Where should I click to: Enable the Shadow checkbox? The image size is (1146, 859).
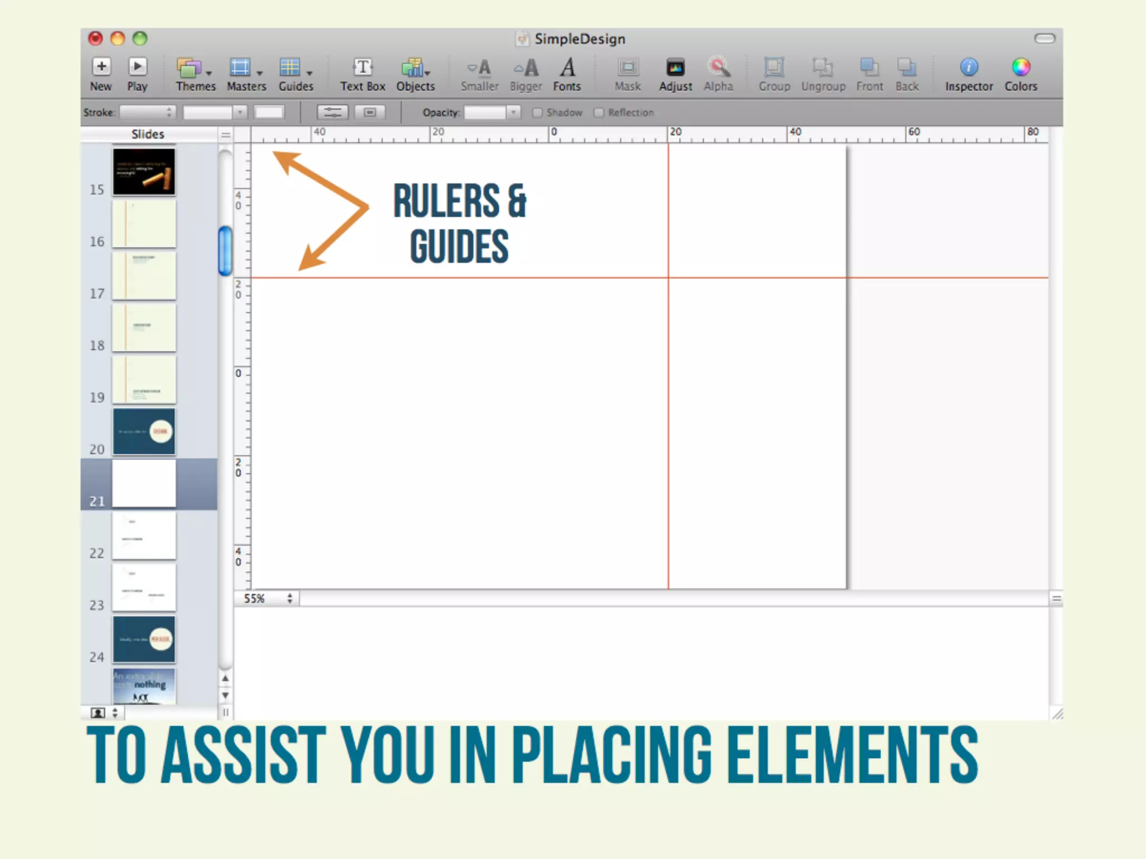pyautogui.click(x=537, y=113)
